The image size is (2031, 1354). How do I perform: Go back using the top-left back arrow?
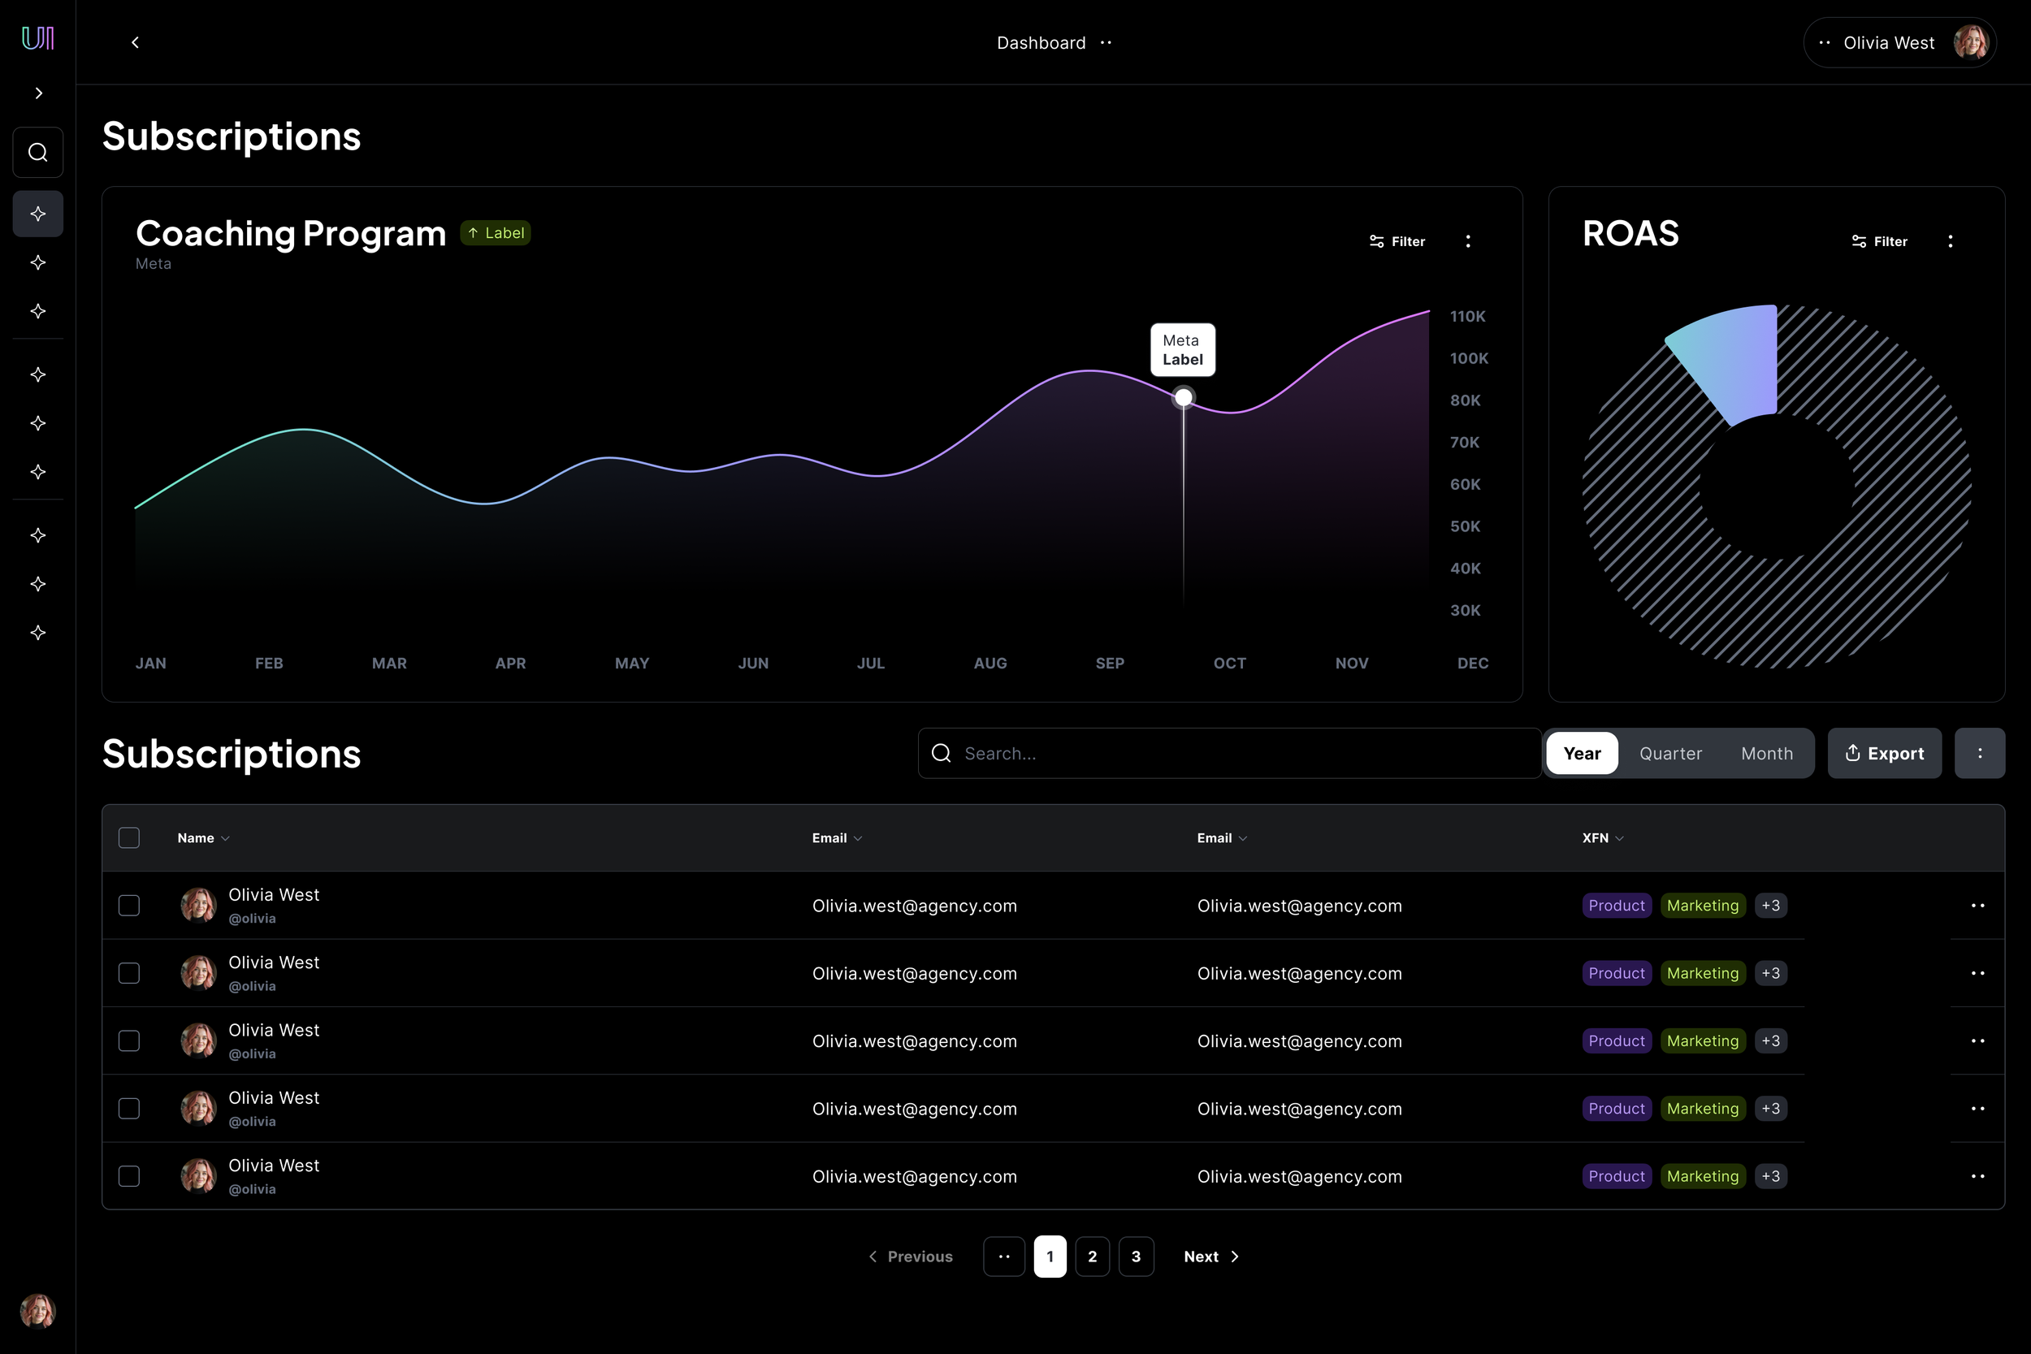135,42
